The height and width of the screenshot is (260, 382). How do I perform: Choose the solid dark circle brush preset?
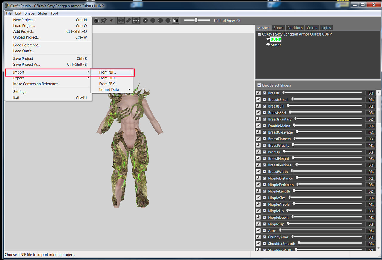click(153, 20)
